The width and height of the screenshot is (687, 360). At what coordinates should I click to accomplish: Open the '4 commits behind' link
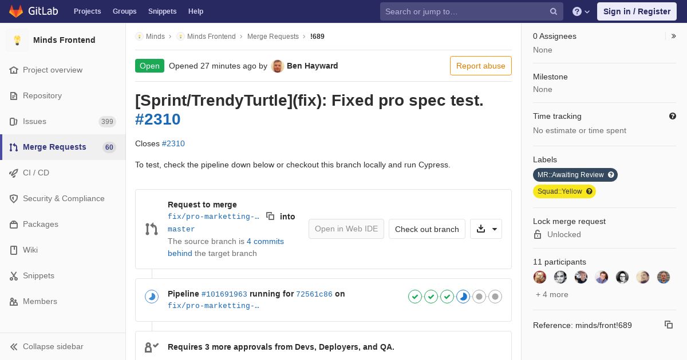pyautogui.click(x=226, y=247)
